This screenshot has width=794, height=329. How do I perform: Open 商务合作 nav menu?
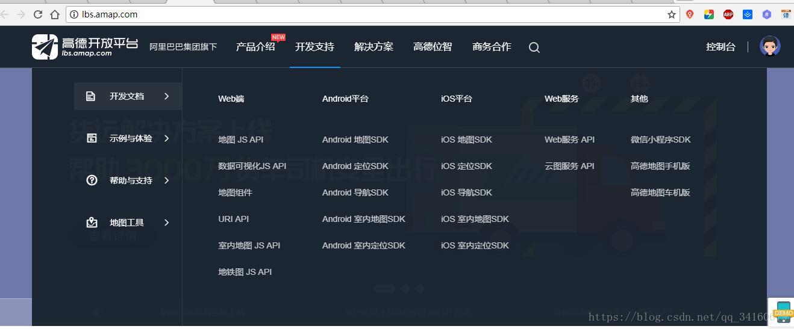[492, 47]
